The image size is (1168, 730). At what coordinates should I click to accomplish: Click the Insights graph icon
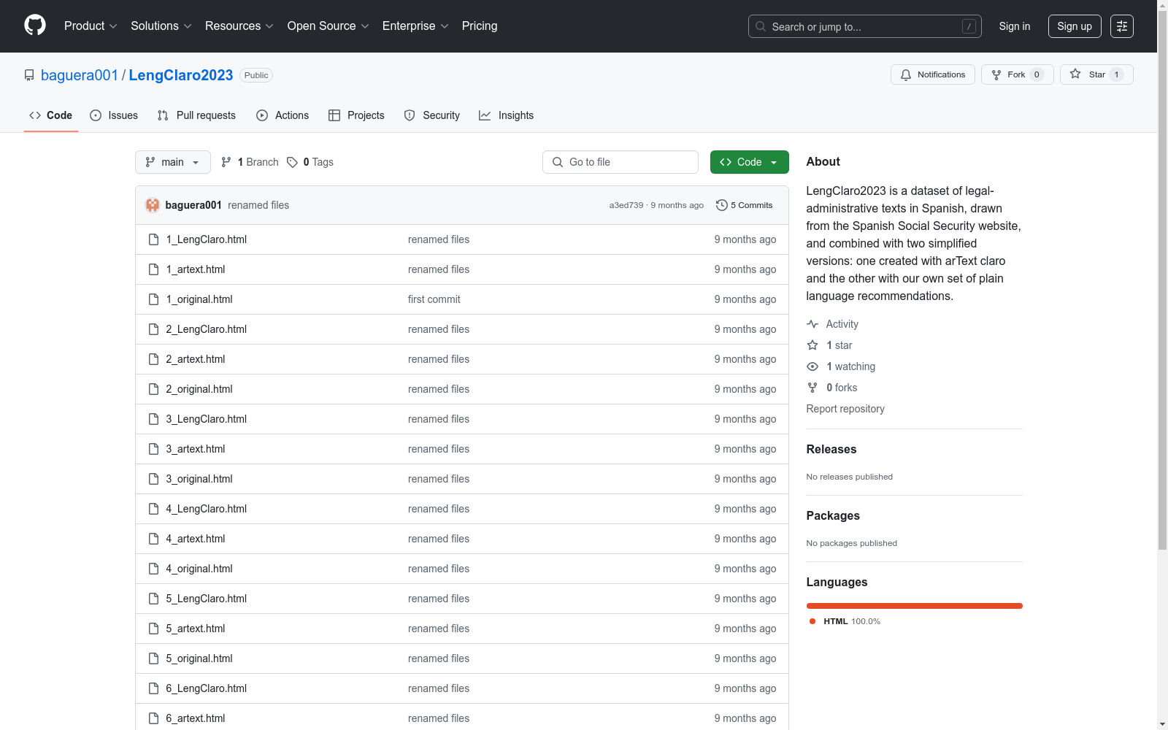click(485, 115)
